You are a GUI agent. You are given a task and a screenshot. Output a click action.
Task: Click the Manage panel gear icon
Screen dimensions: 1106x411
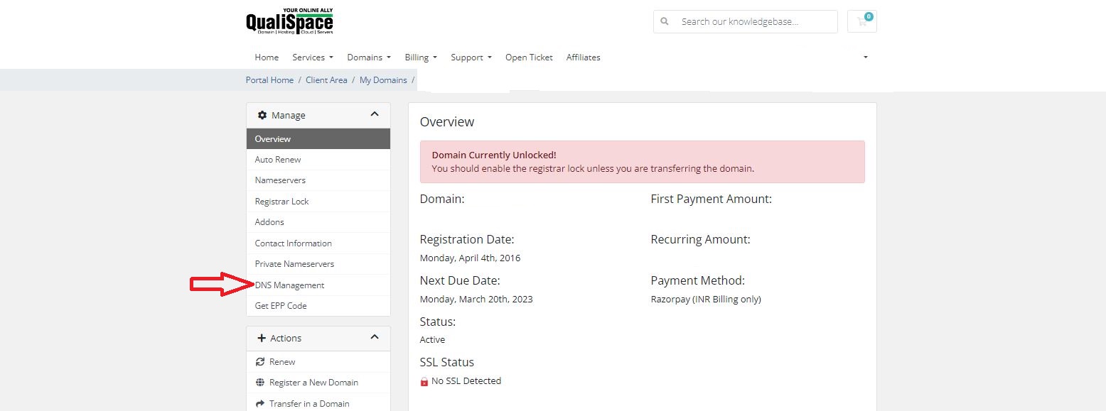[x=261, y=114]
